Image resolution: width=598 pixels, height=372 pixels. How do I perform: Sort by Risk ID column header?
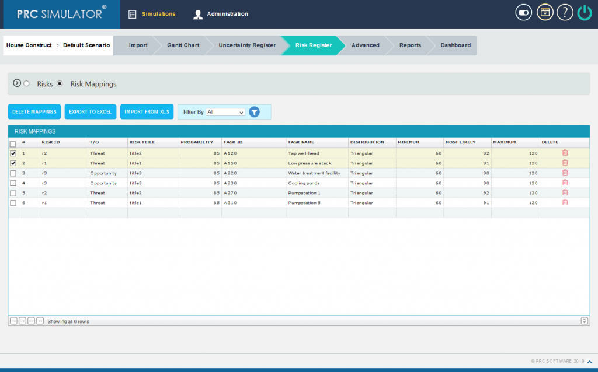(64, 142)
